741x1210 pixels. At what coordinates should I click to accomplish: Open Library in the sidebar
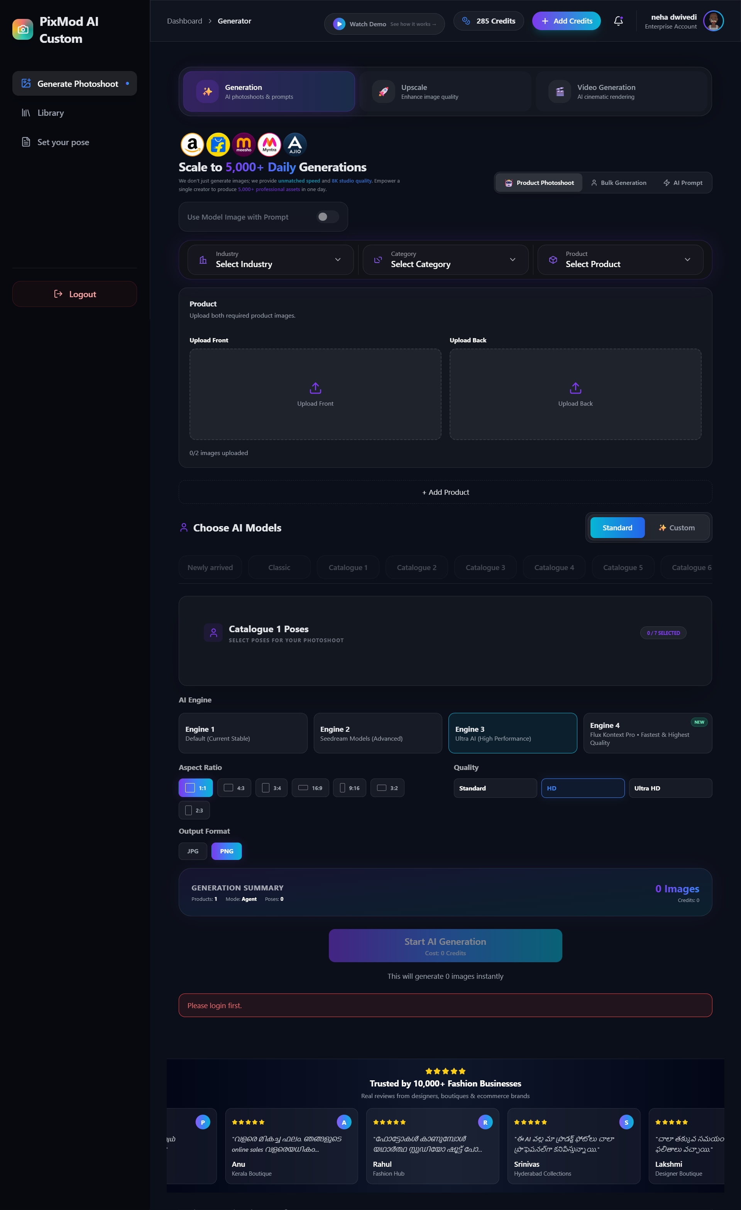coord(74,113)
